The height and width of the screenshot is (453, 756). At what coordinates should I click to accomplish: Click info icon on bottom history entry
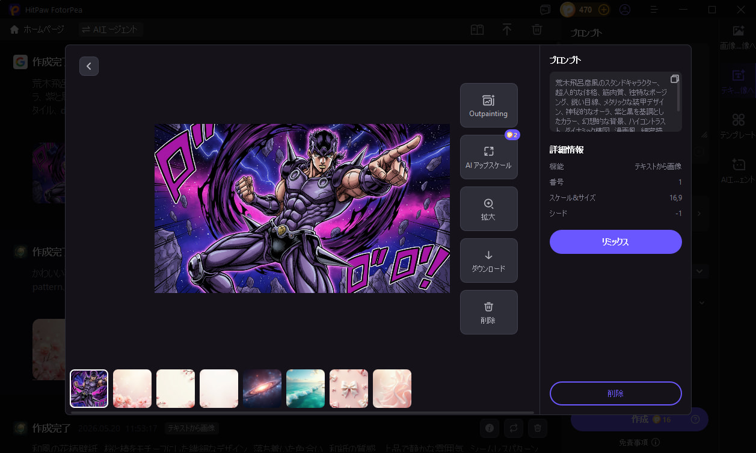[x=490, y=428]
